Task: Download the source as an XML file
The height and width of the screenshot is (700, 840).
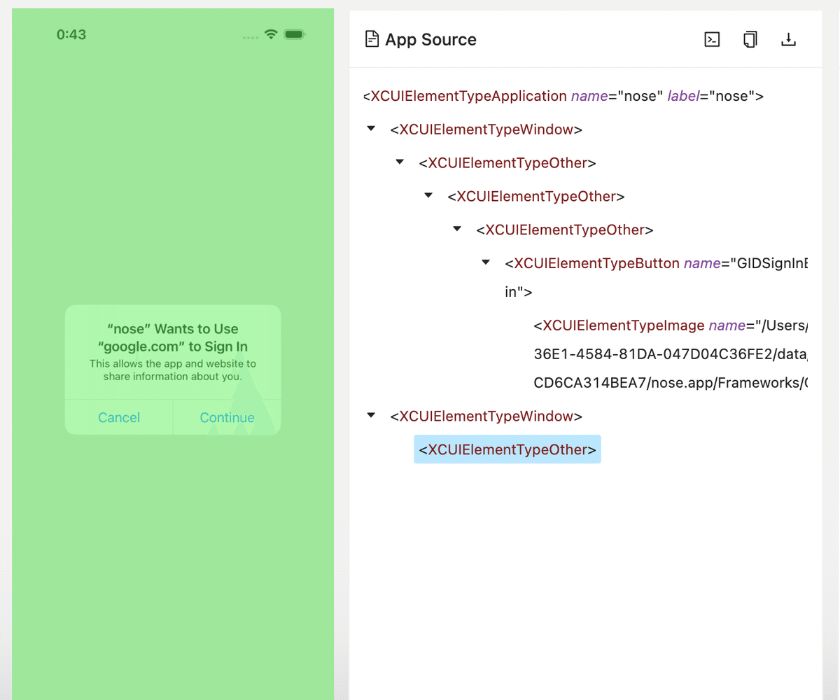Action: click(788, 40)
